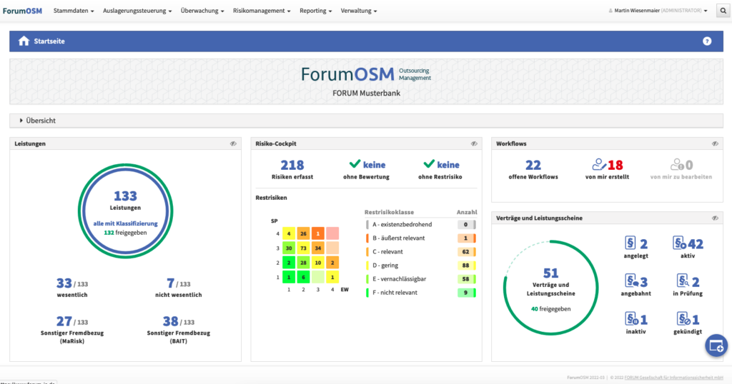The height and width of the screenshot is (384, 732).
Task: Hide the Leistungen panel via eye icon
Action: point(233,144)
